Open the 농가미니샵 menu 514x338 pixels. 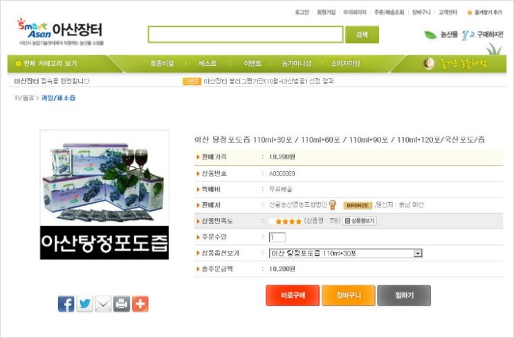click(297, 63)
